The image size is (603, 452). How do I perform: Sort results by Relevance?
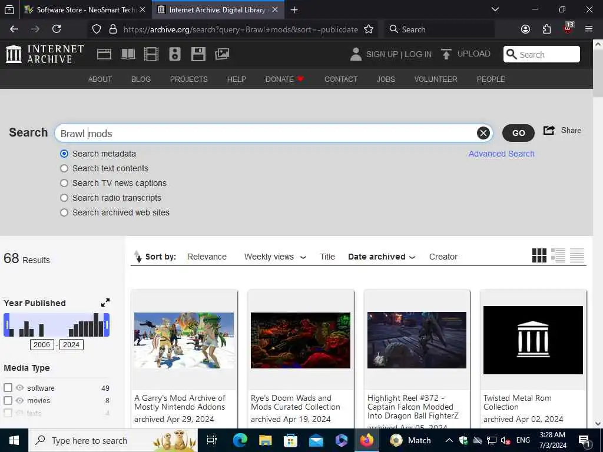207,257
